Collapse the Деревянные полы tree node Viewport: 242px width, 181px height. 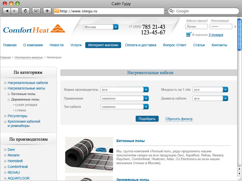(x=9, y=100)
